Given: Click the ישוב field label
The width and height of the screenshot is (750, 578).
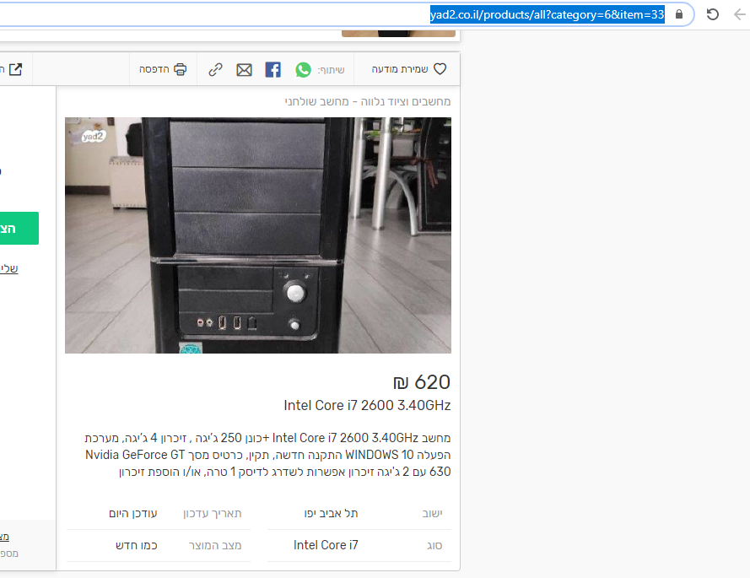Looking at the screenshot, I should (432, 513).
